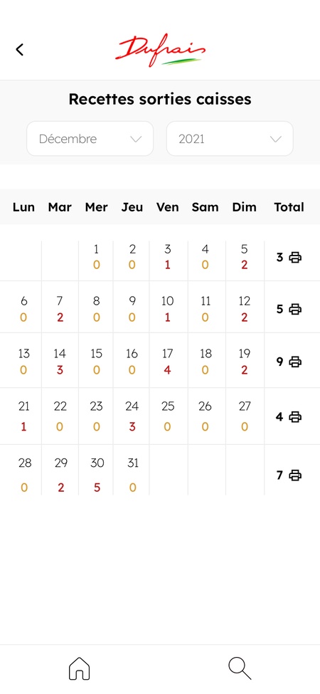
Task: Print the week with total 9
Action: tap(295, 362)
